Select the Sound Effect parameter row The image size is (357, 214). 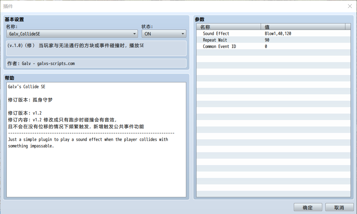(x=274, y=33)
